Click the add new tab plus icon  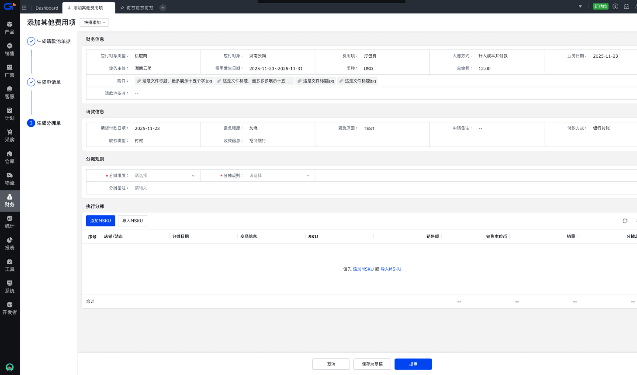163,8
